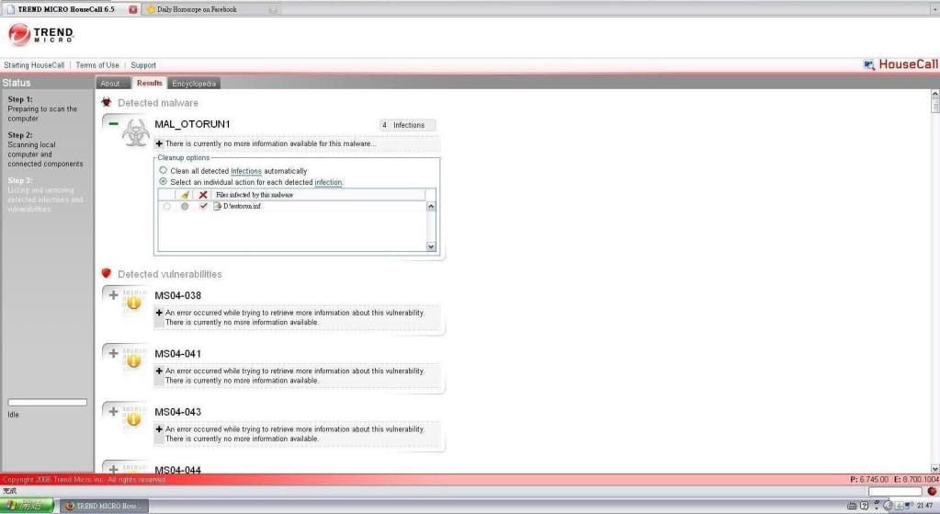Click the page icon on the HouseCall browser tab
Screen dimensions: 940x514
[10, 9]
